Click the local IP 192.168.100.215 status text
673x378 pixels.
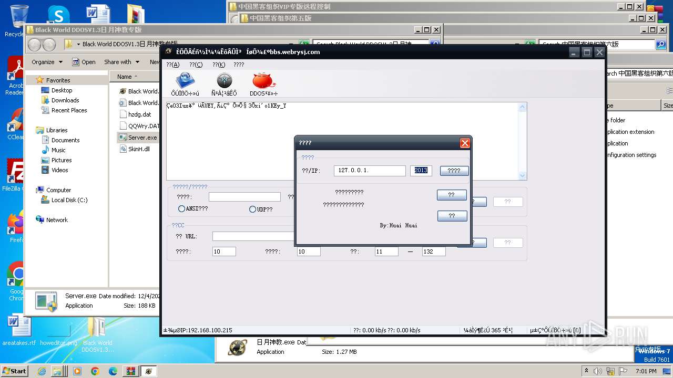[198, 330]
